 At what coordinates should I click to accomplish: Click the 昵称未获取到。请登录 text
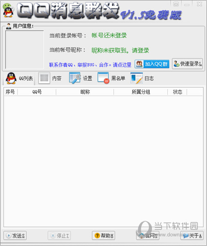pos(120,50)
